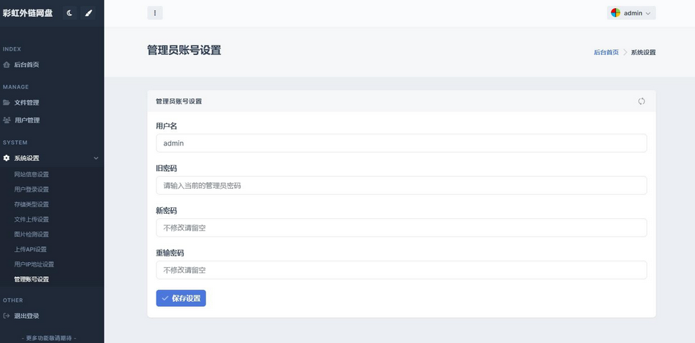Open 存储类型设置 submenu item
This screenshot has height=343, width=695.
tap(32, 204)
